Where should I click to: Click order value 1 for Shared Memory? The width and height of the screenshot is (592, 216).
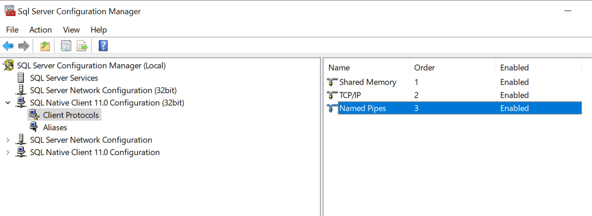[x=417, y=82]
